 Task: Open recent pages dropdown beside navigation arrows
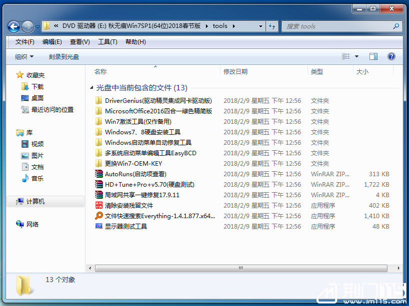point(37,26)
